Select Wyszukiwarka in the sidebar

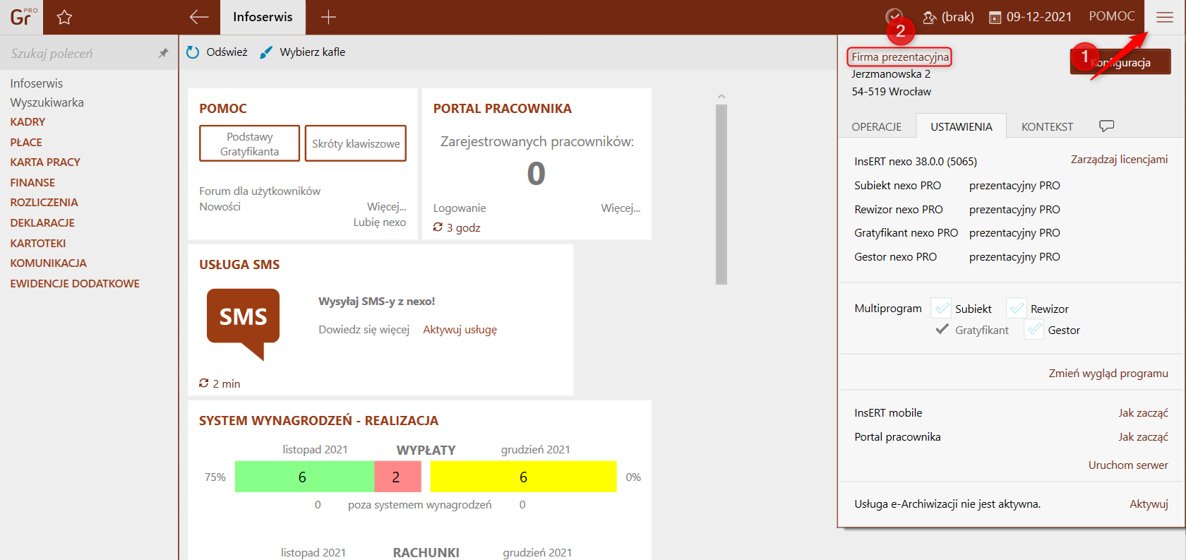pyautogui.click(x=47, y=102)
